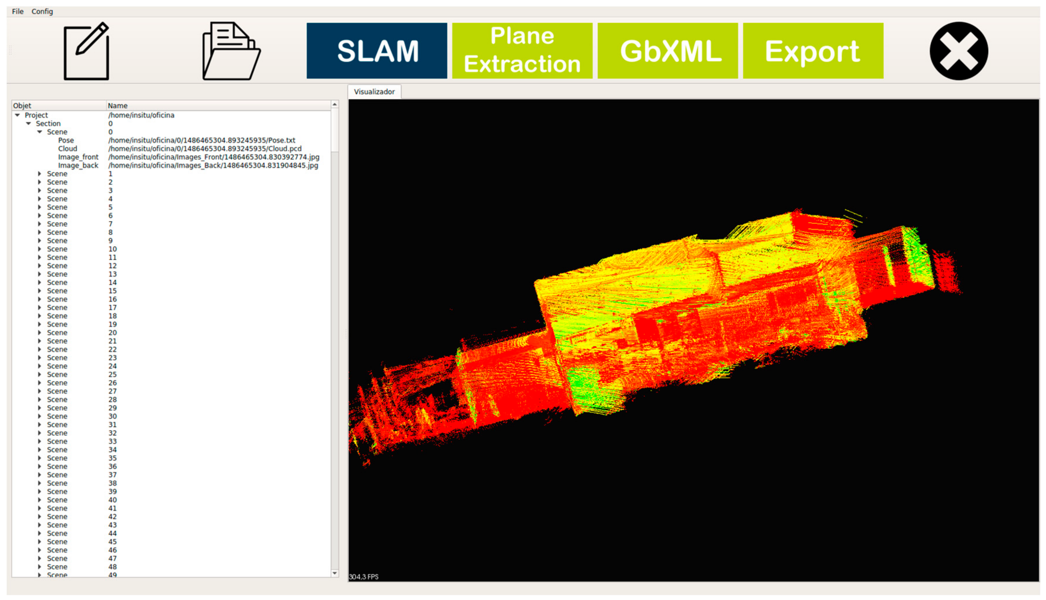This screenshot has height=600, width=1046.
Task: Collapse Scene 0 in the tree
Action: (x=39, y=132)
